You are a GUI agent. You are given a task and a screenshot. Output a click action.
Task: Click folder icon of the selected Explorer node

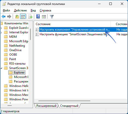[x=10, y=73]
